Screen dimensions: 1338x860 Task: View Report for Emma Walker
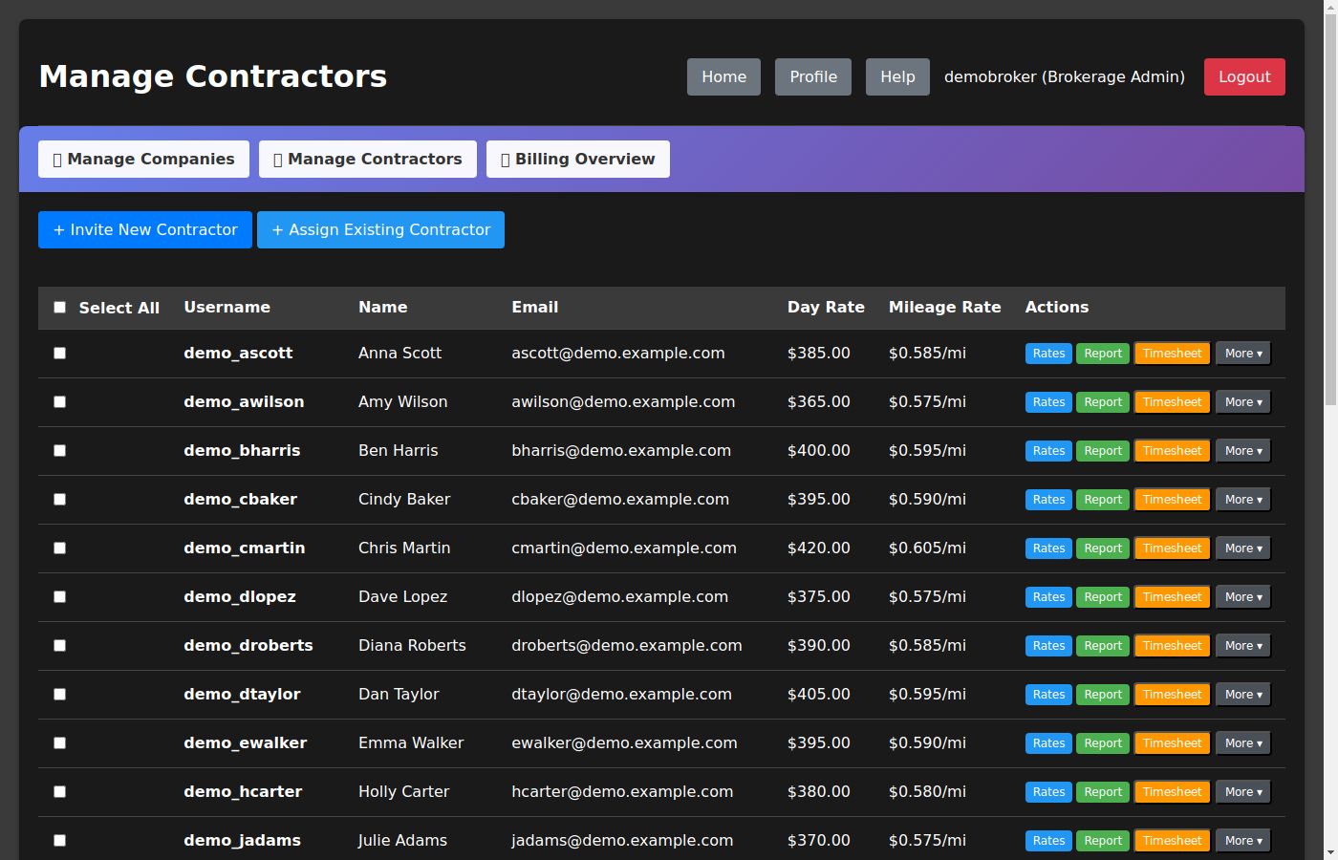pyautogui.click(x=1103, y=743)
